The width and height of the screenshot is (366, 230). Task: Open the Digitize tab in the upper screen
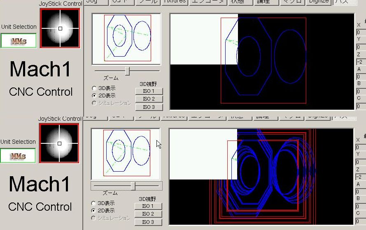point(319,2)
